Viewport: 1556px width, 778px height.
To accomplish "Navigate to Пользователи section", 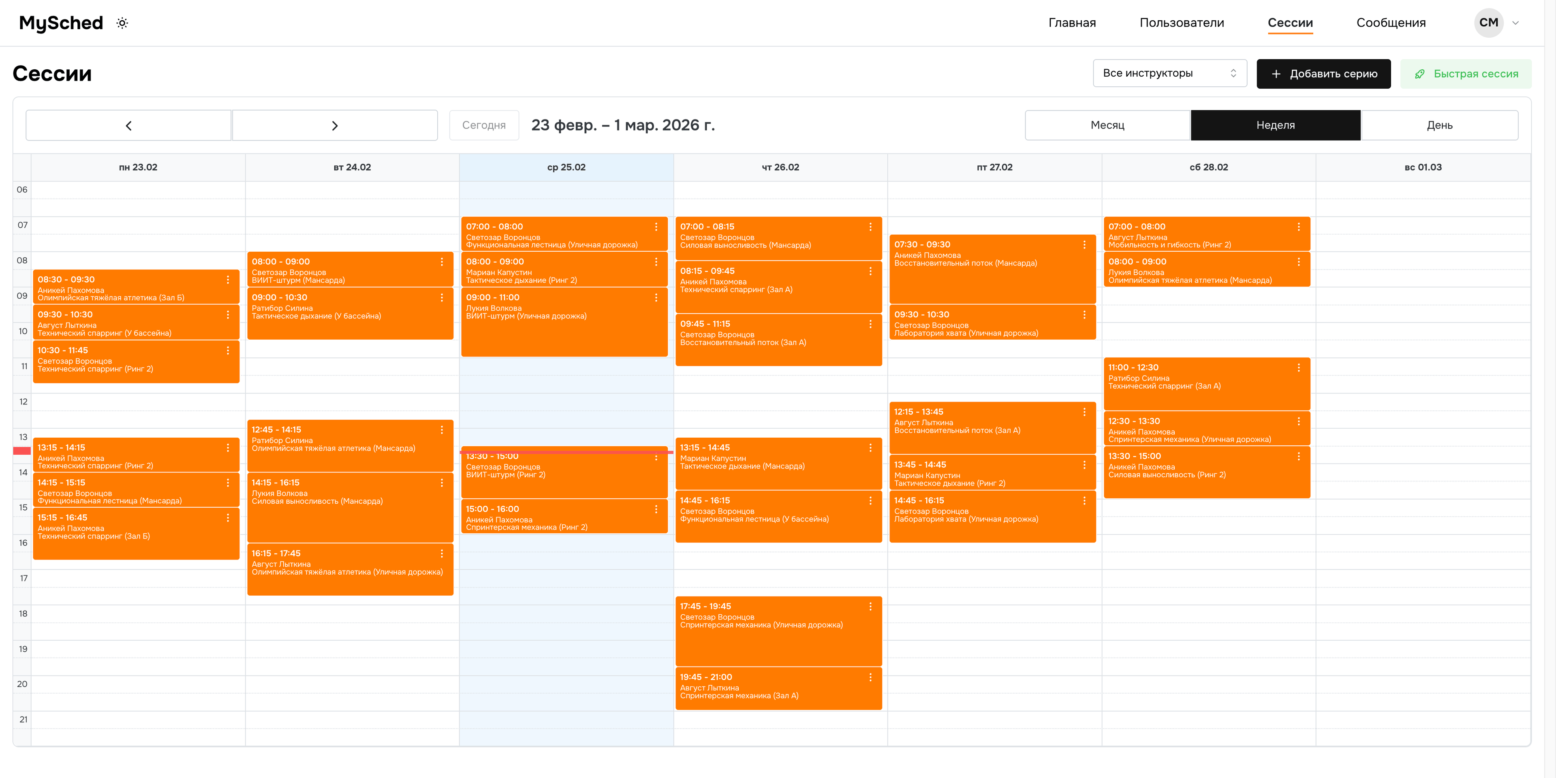I will (x=1182, y=23).
